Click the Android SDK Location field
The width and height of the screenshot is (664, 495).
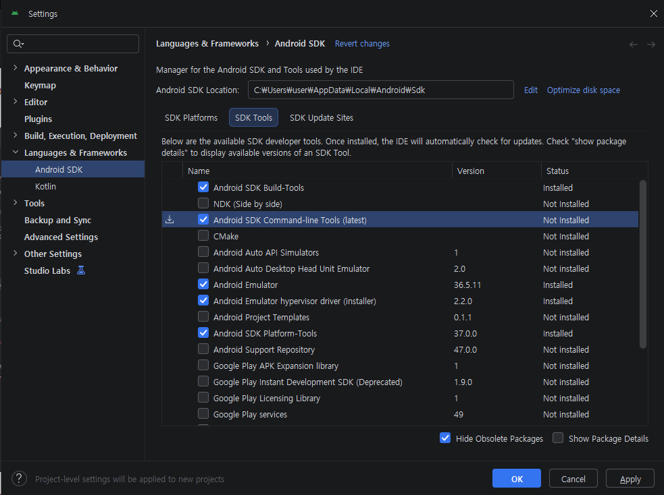[381, 90]
